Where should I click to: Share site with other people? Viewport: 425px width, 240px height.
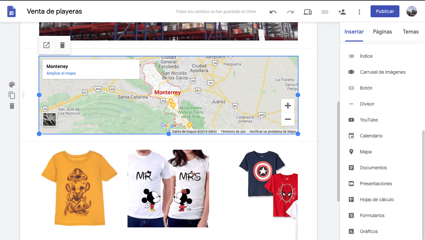click(x=342, y=12)
